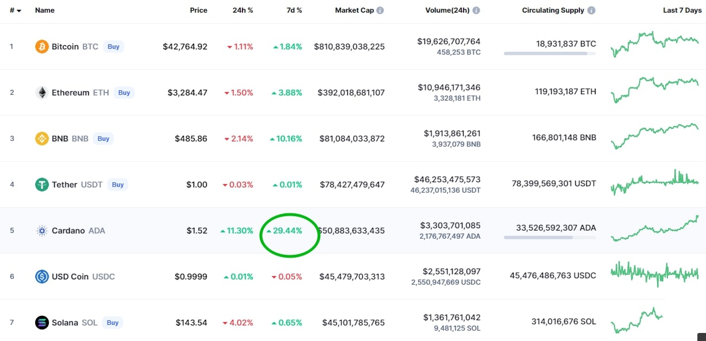Open the Solana SOL coin page link
Viewport: 706px width, 341px height.
pyautogui.click(x=74, y=323)
